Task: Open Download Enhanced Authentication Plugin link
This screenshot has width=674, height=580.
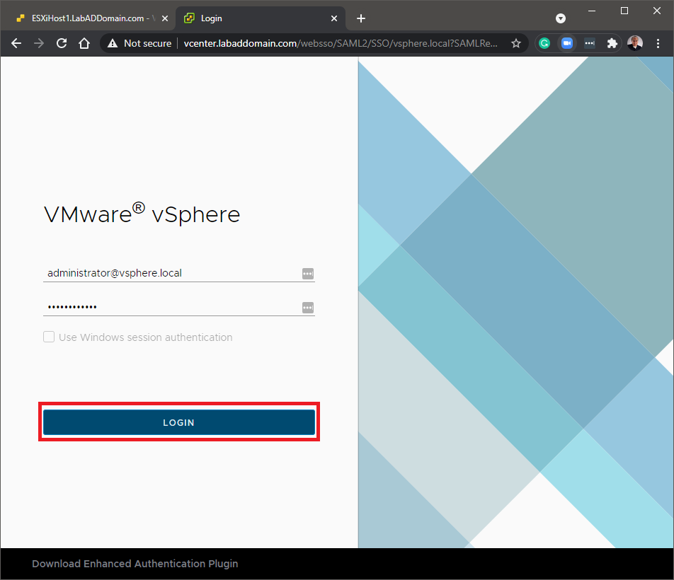Action: 135,564
